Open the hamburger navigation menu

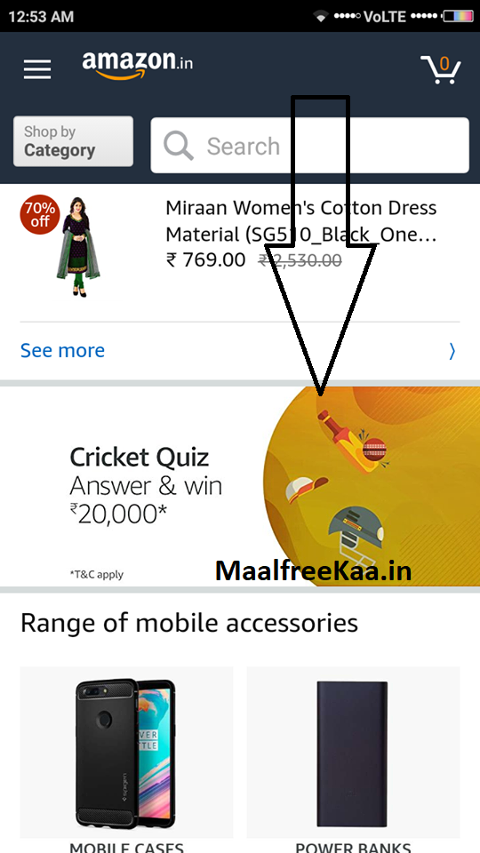(37, 69)
